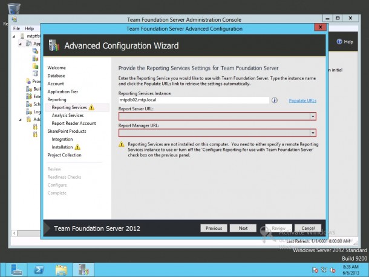Click the taskbar clock 8:28 AM
The height and width of the screenshot is (277, 369).
(x=351, y=270)
